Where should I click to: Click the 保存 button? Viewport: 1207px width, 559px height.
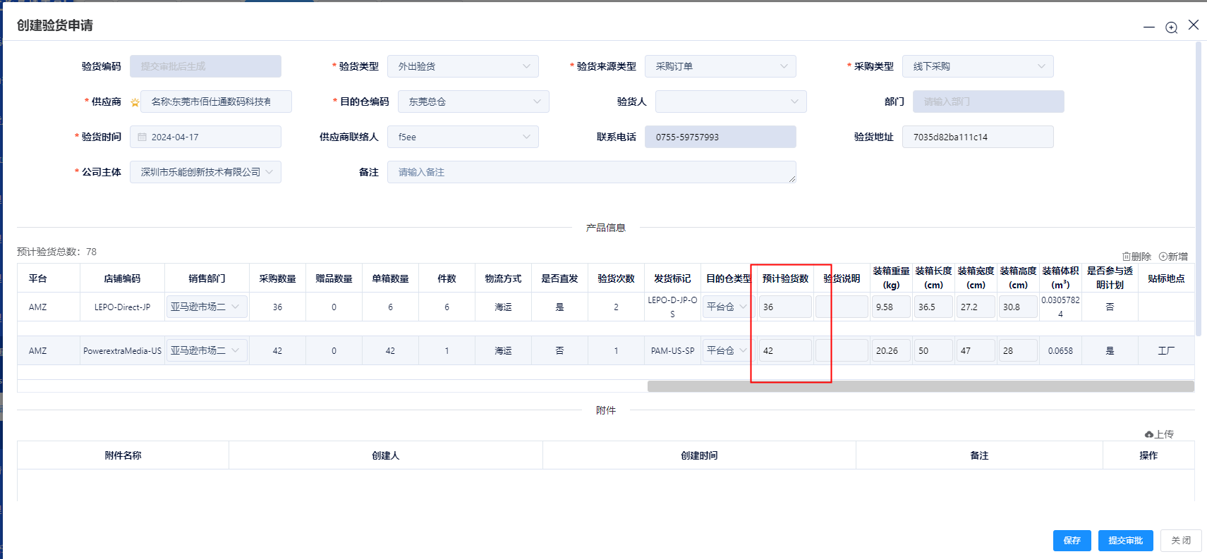[1072, 541]
